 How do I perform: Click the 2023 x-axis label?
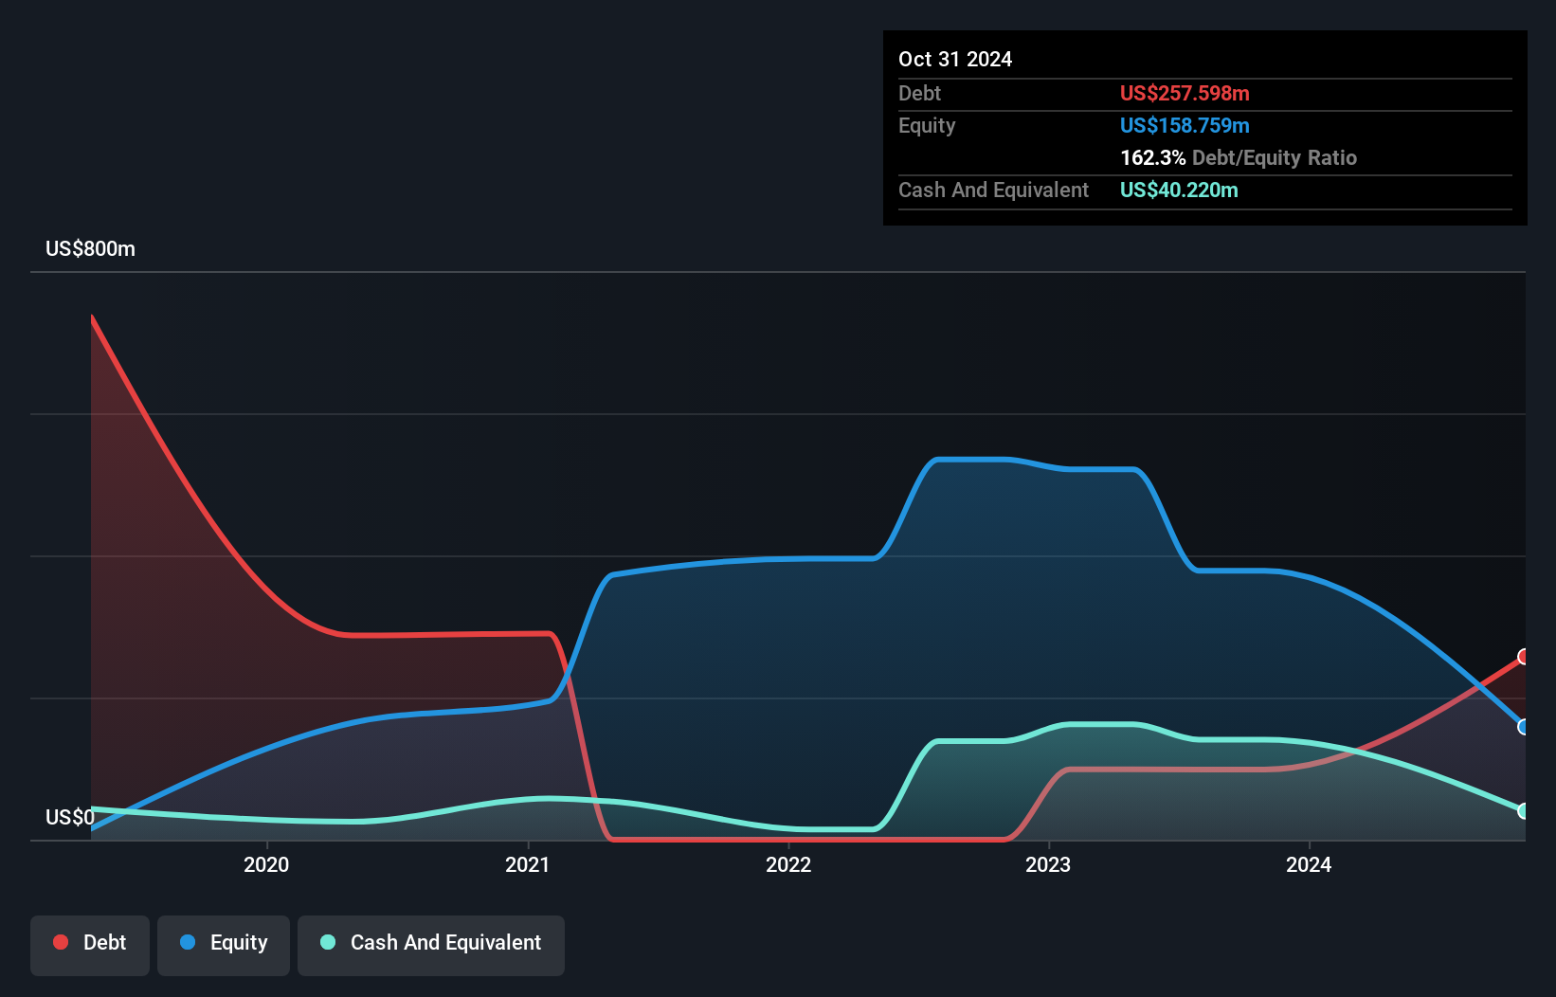click(x=1048, y=864)
